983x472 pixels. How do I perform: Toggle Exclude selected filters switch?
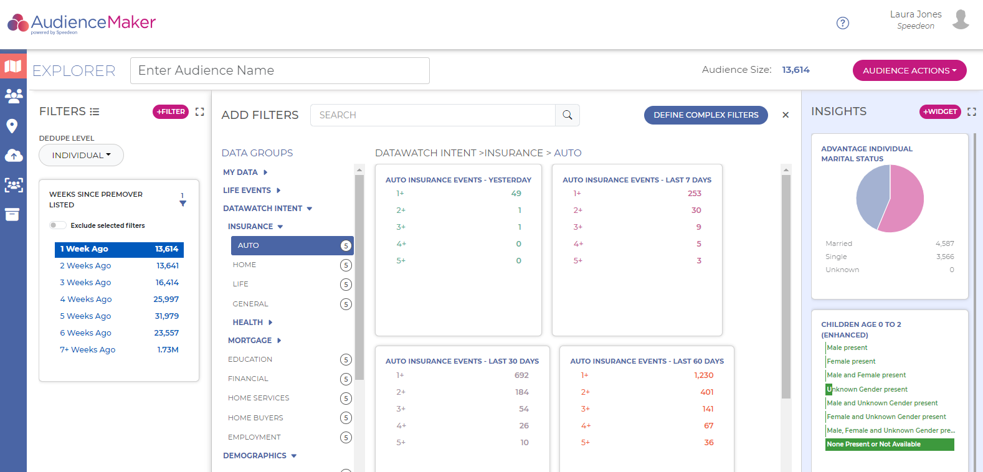[x=57, y=225]
